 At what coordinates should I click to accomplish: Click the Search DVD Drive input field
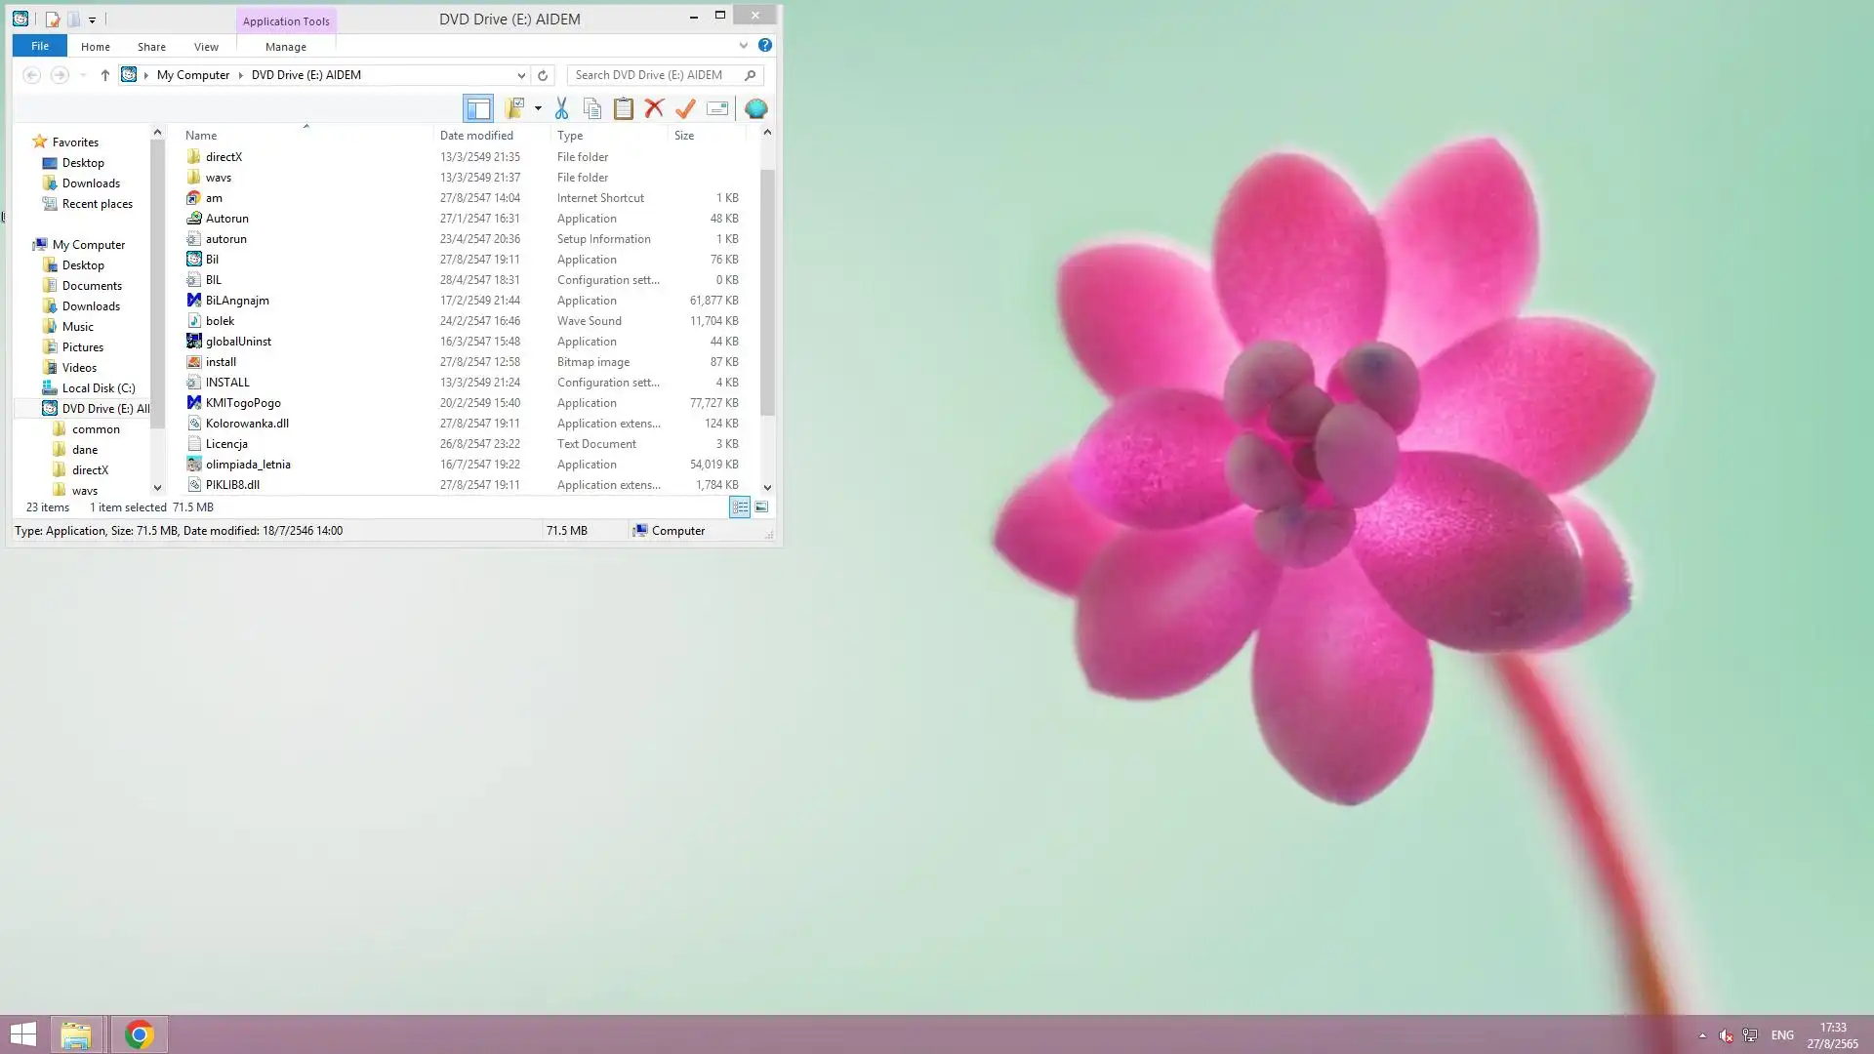[x=654, y=75]
